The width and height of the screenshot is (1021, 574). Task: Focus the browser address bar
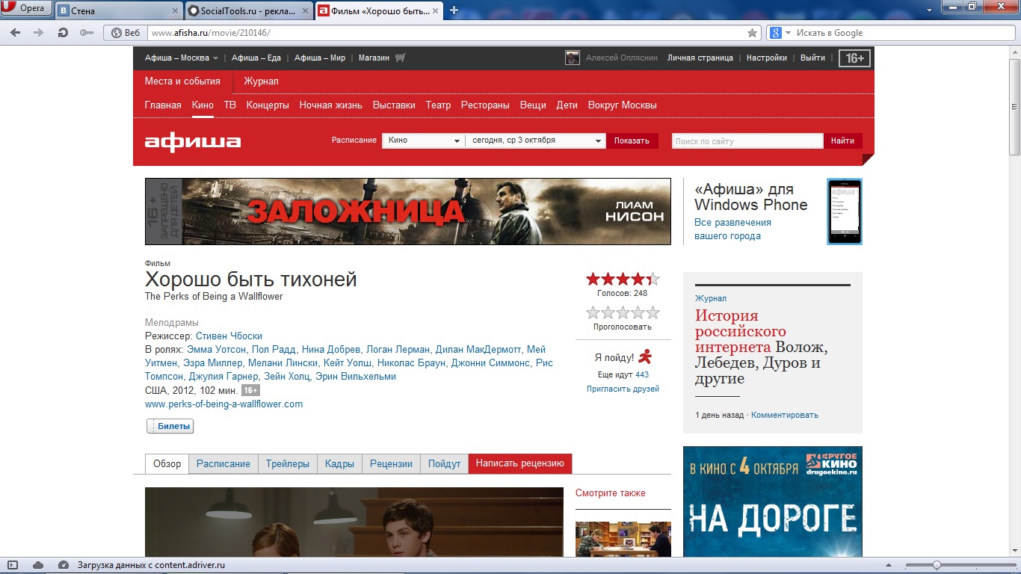tap(446, 33)
